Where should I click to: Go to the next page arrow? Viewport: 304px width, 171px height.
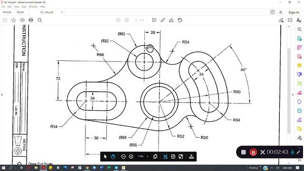[127, 20]
